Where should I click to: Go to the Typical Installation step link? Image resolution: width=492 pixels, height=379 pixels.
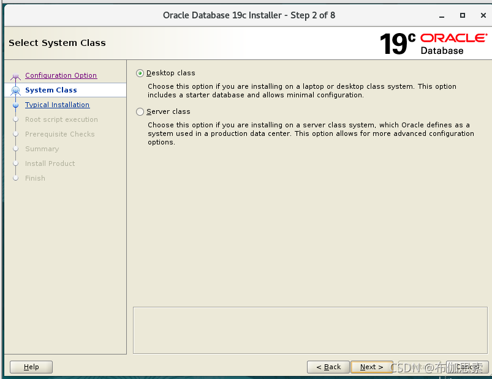point(57,105)
